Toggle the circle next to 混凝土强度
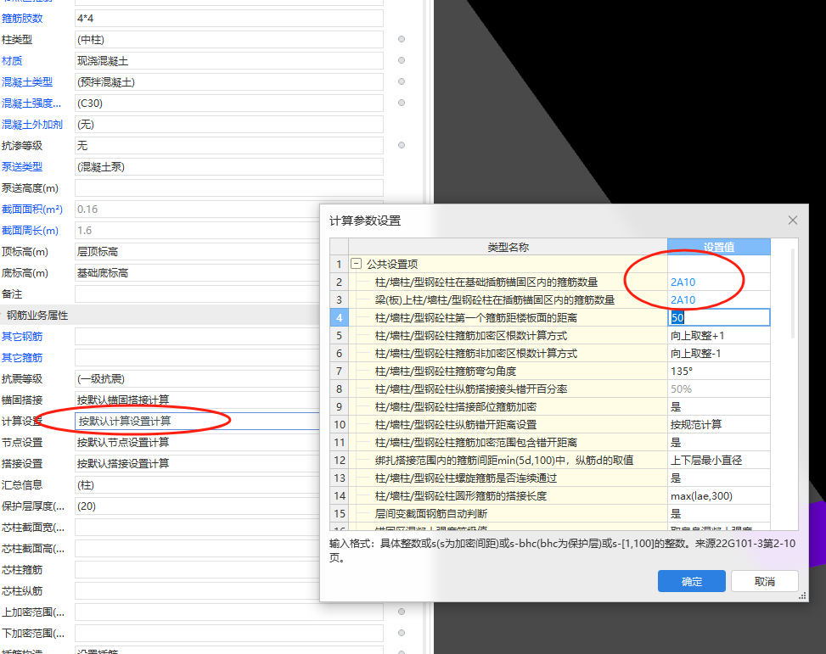The image size is (826, 654). [402, 103]
